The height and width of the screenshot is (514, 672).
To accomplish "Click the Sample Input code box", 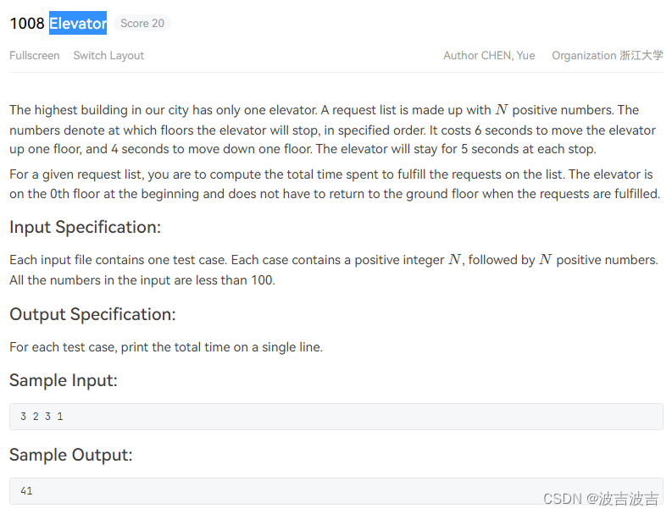I will click(x=336, y=417).
